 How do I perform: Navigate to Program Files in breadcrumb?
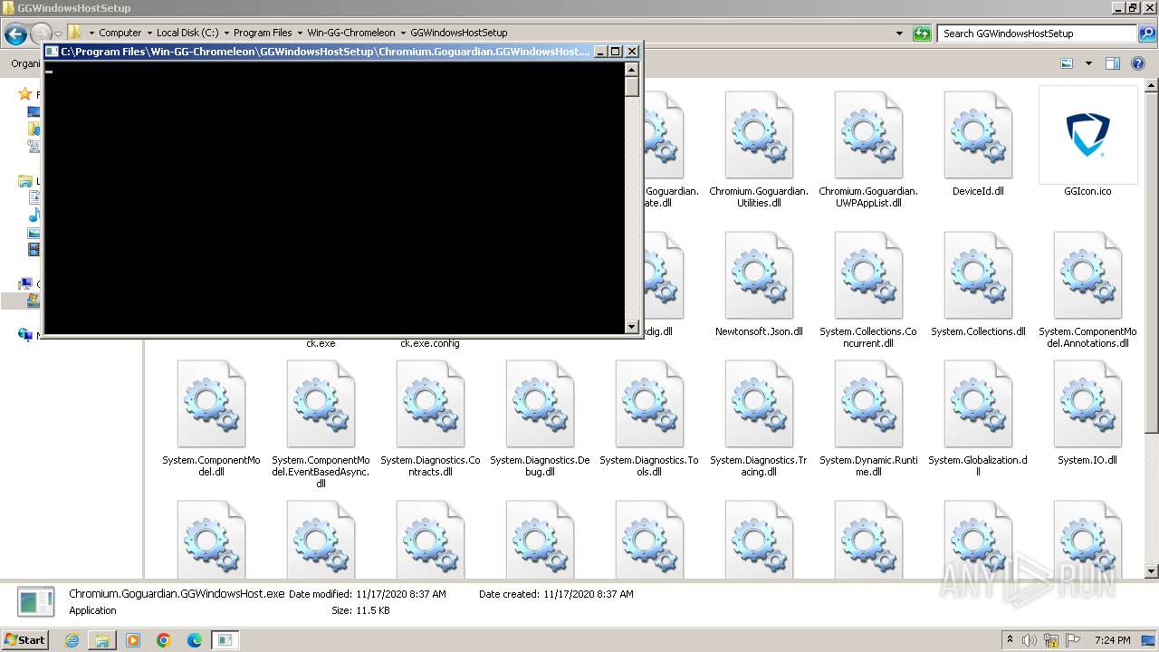click(x=263, y=33)
